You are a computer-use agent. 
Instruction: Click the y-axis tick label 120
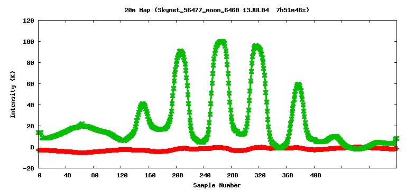(29, 21)
